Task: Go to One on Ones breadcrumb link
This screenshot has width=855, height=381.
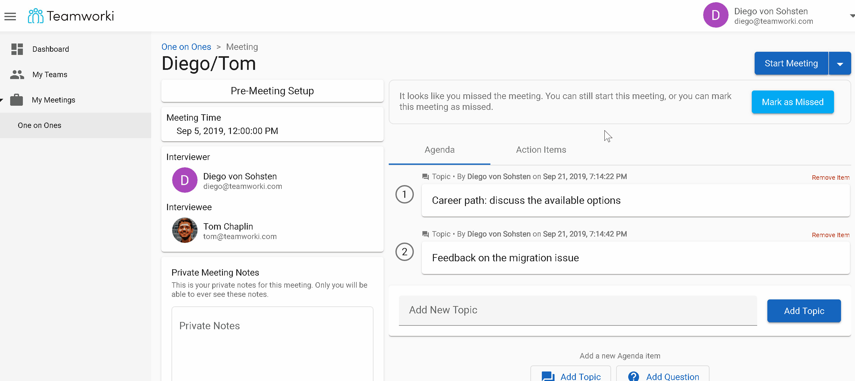Action: (x=186, y=47)
